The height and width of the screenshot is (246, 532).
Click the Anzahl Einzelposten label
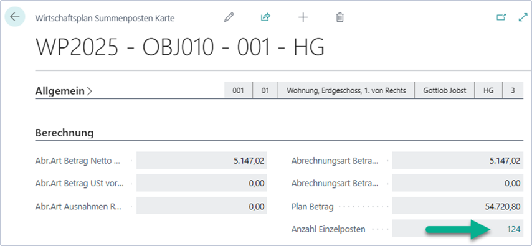point(328,229)
